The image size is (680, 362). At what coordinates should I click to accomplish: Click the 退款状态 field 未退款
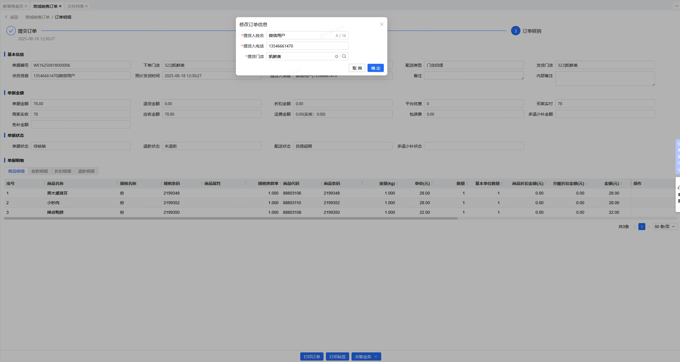click(212, 146)
